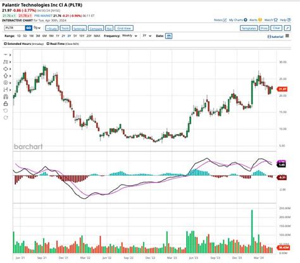300x263 pixels.
Task: Open Help question mark icon
Action: (285, 20)
